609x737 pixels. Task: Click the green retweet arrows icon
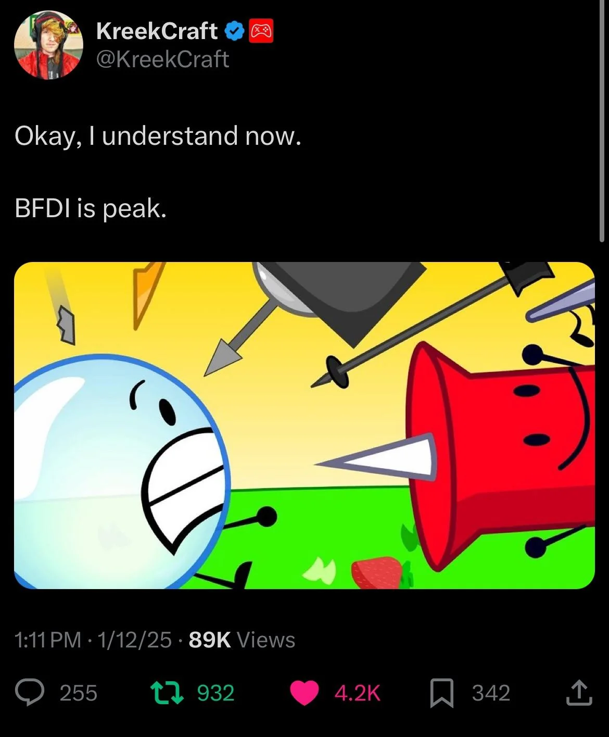pyautogui.click(x=167, y=693)
